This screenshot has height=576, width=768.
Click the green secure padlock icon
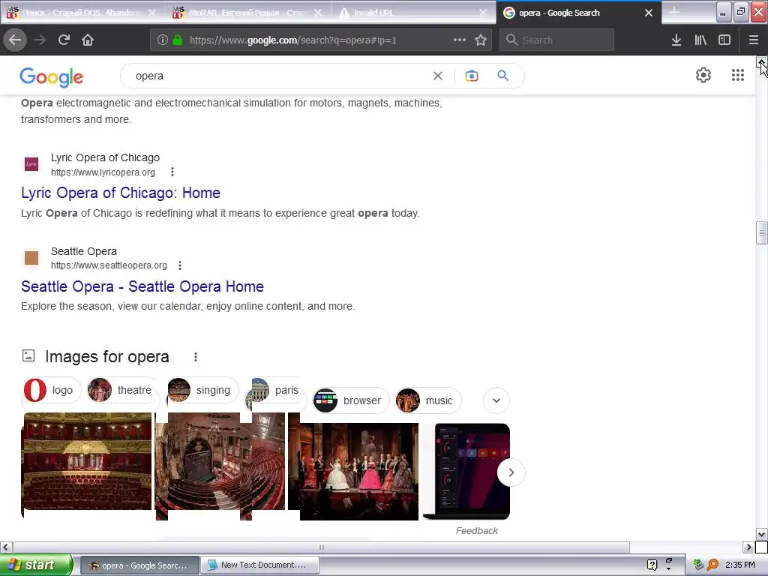click(178, 40)
